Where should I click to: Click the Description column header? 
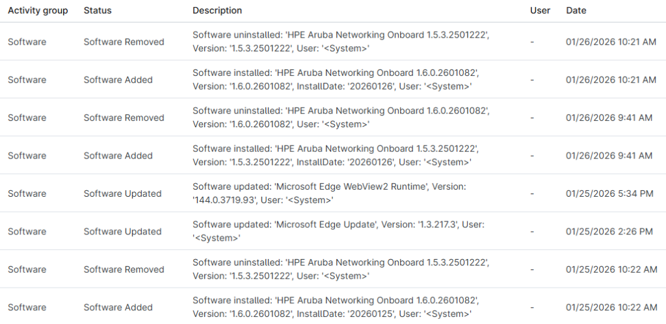pyautogui.click(x=217, y=10)
